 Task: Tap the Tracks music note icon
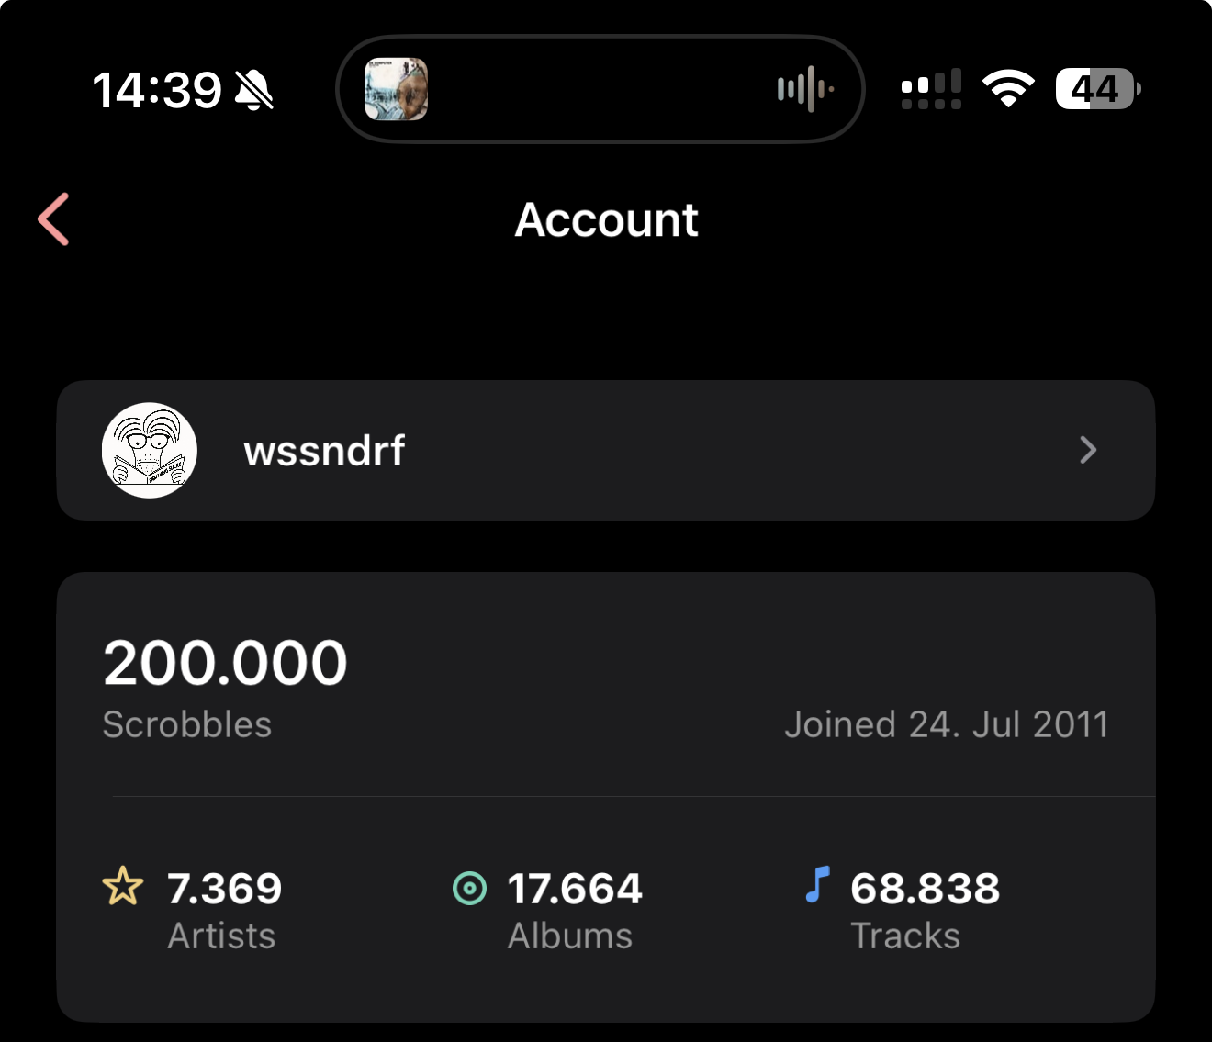[817, 885]
